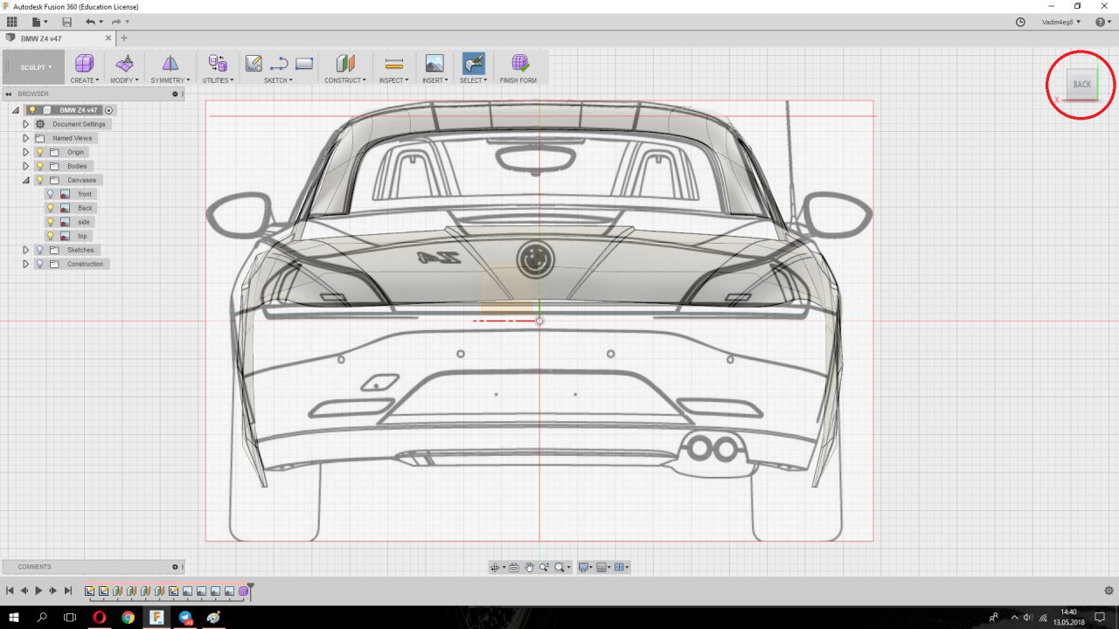Open the job status clock icon
The height and width of the screenshot is (629, 1119).
[1020, 22]
